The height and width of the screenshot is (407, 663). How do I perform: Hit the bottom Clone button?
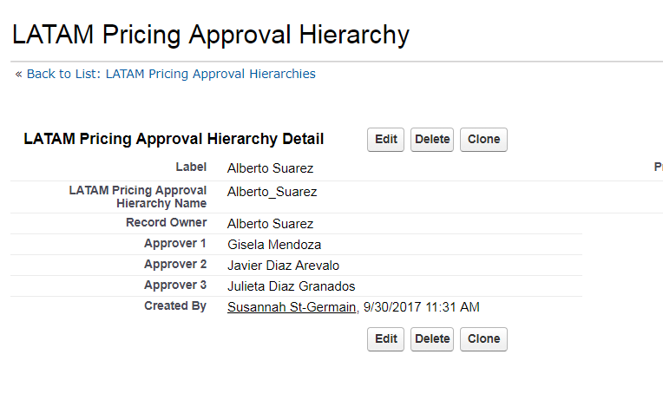tap(483, 339)
